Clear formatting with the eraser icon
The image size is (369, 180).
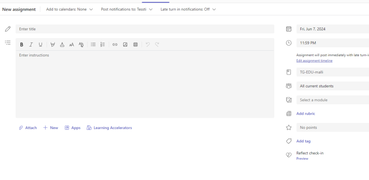coord(81,45)
